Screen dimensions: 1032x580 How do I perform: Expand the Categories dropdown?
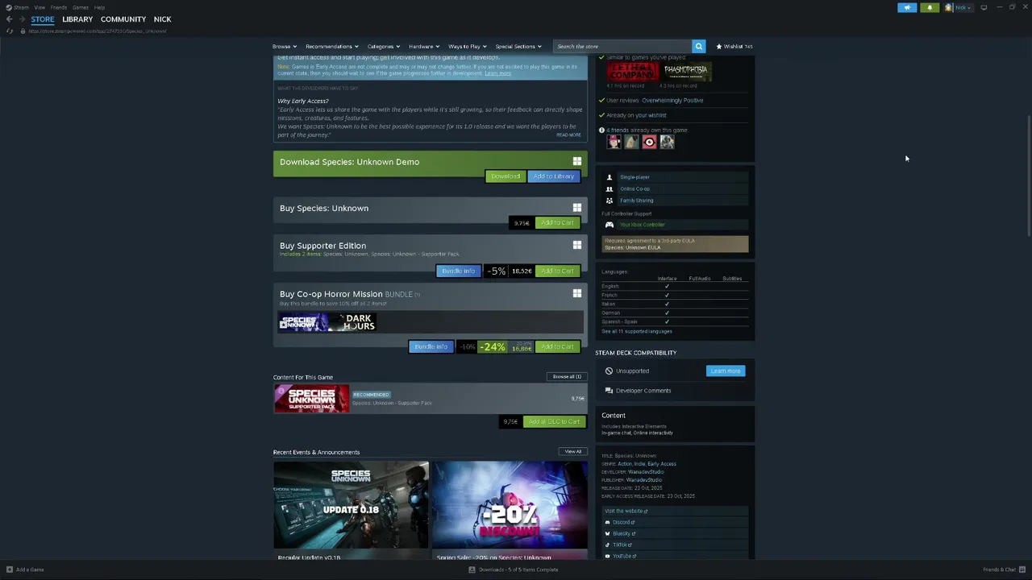coord(383,46)
